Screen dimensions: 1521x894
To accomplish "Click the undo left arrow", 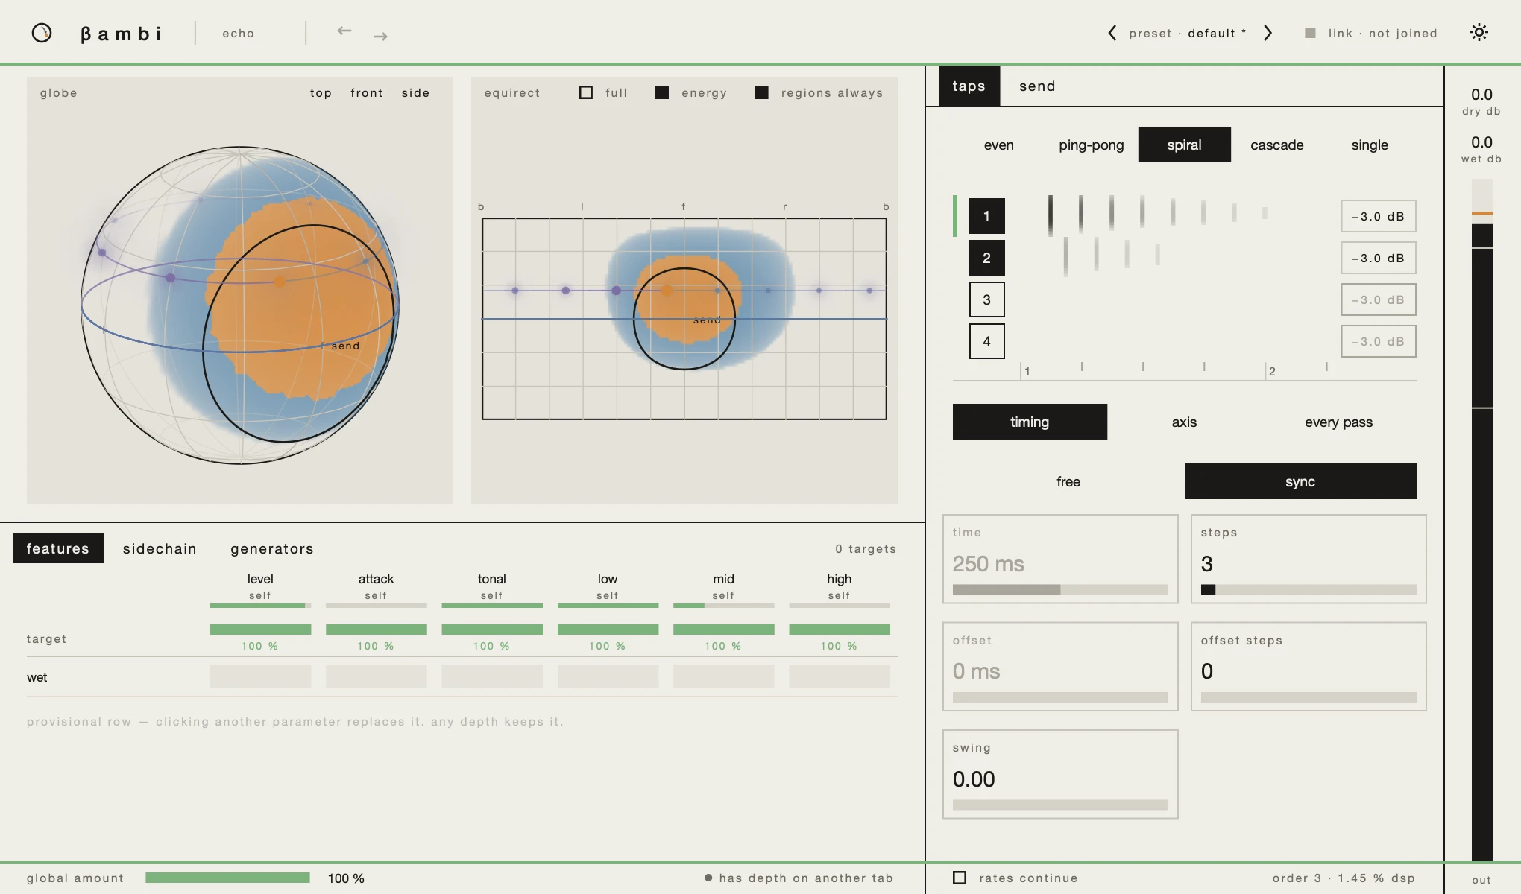I will pyautogui.click(x=344, y=31).
